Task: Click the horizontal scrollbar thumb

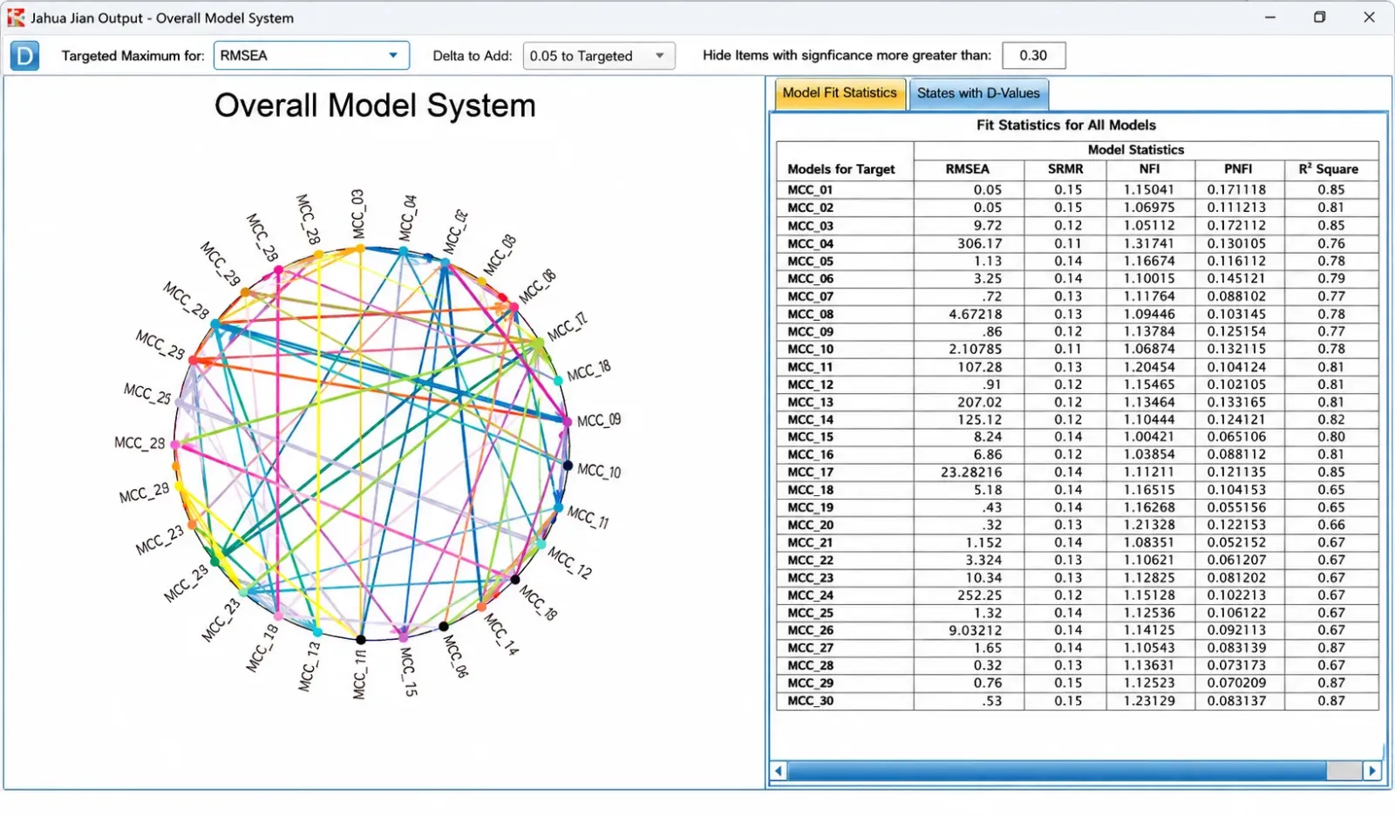Action: (x=1058, y=771)
